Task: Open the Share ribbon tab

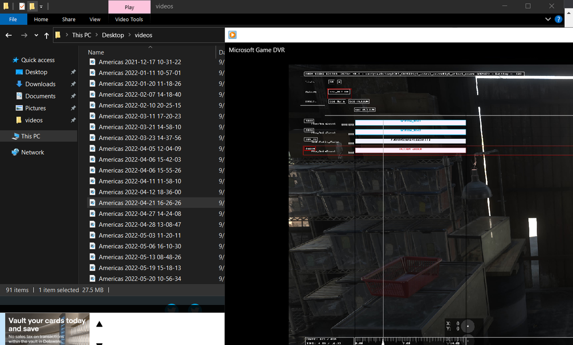Action: tap(68, 19)
